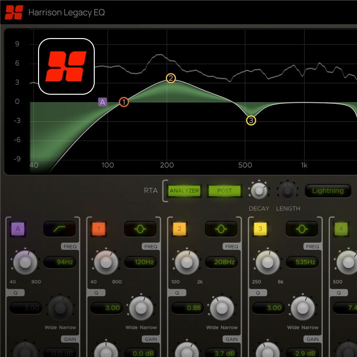Select band A high-pass filter shape icon
Viewport: 357px width, 357px height.
click(x=60, y=229)
